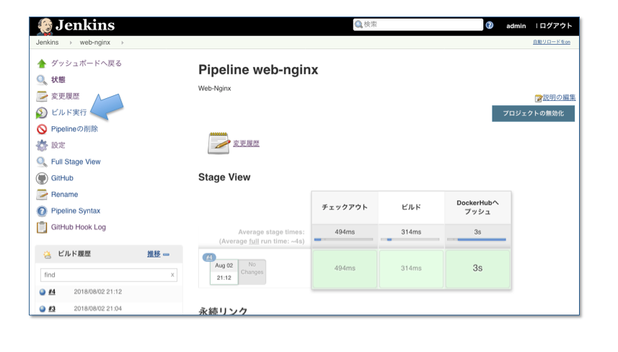Click the red prohibited icon for Pipelineの削除

[41, 129]
